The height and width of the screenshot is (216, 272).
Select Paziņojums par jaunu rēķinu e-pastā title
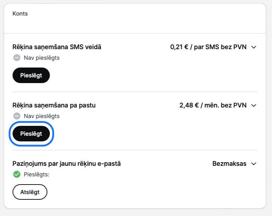(67, 164)
